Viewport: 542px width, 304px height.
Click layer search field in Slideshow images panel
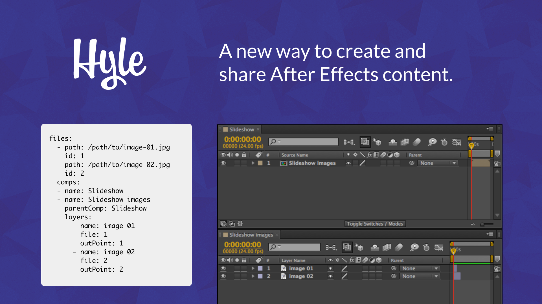[x=294, y=247]
